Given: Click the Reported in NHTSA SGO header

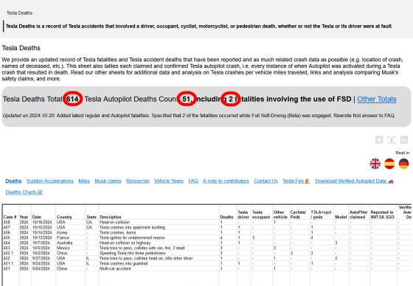Looking at the screenshot, I should pyautogui.click(x=383, y=214).
